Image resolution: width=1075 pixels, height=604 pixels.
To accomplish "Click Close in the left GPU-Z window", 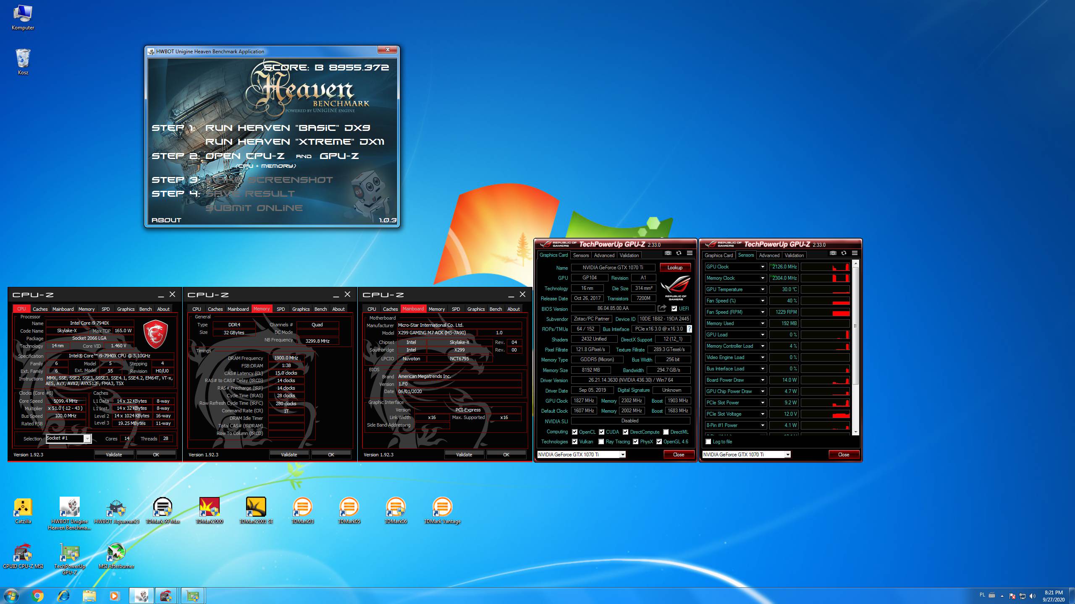I will click(x=679, y=455).
